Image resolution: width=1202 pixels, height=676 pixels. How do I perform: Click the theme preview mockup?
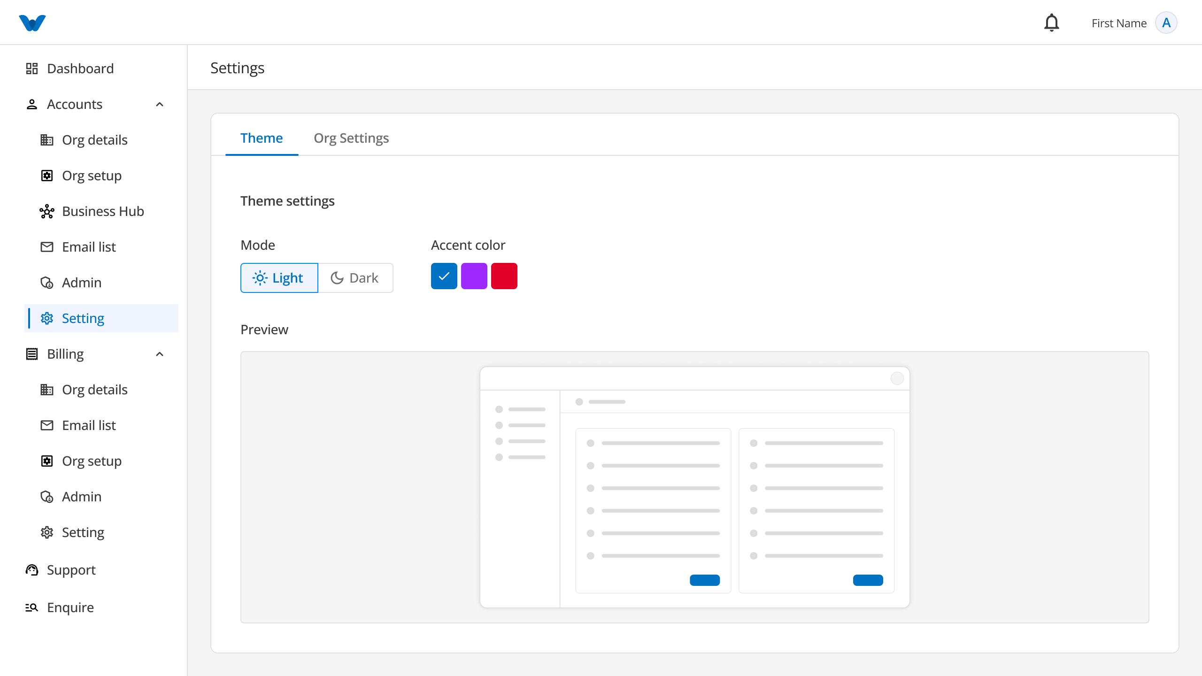click(x=695, y=487)
